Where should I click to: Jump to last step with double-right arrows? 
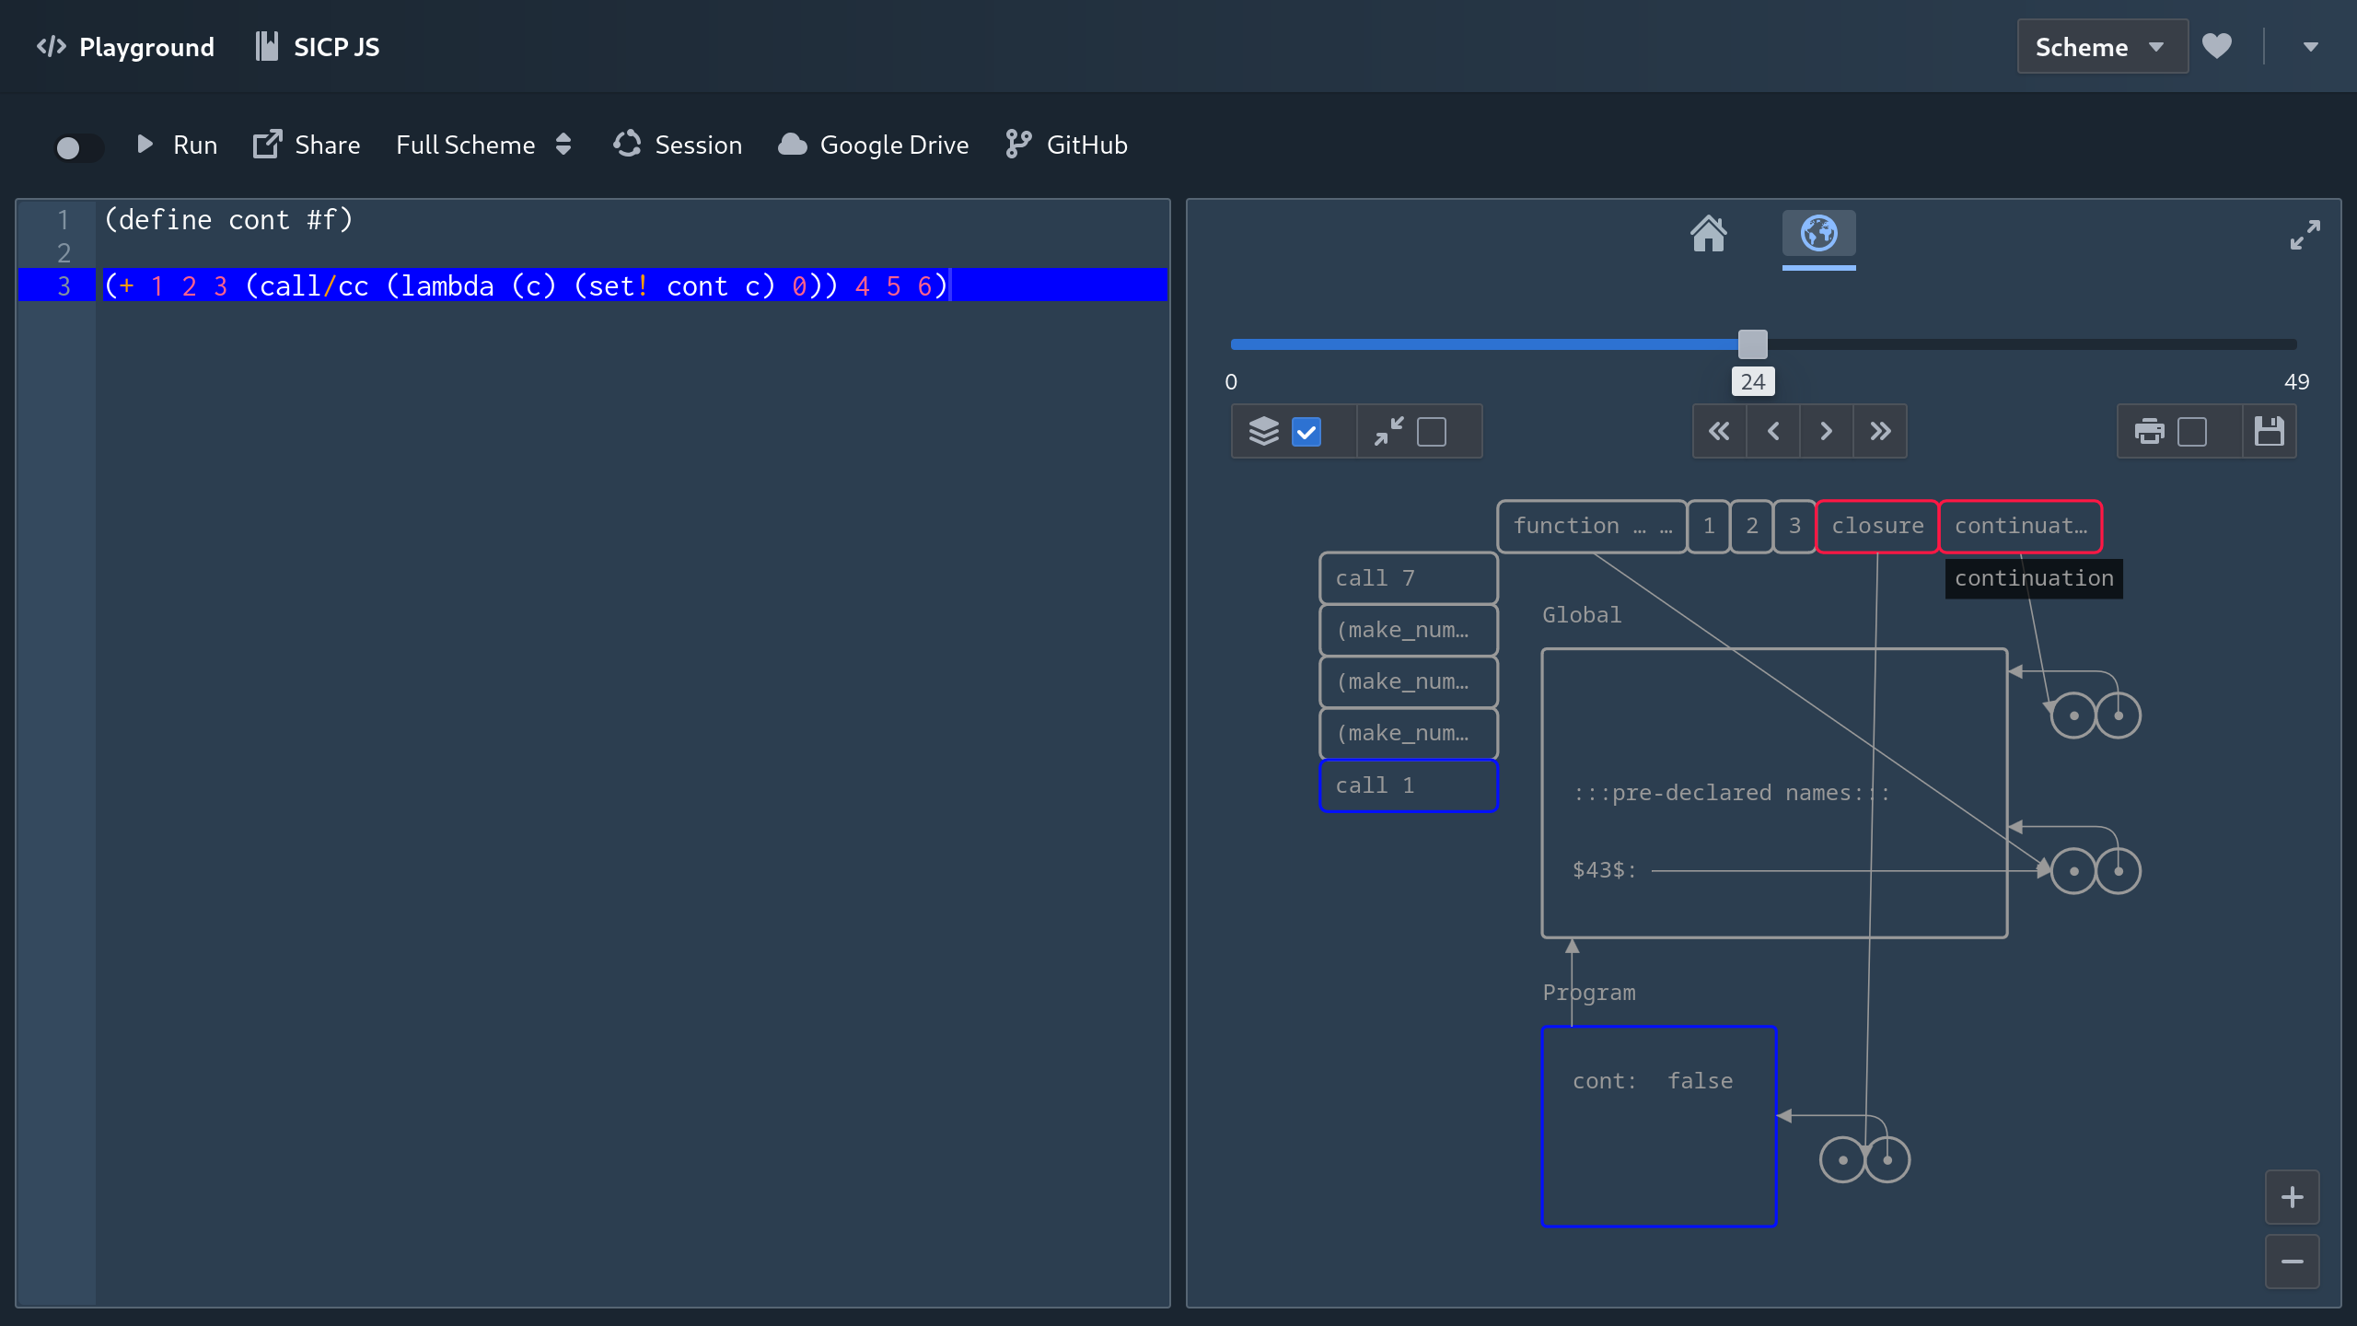tap(1880, 431)
